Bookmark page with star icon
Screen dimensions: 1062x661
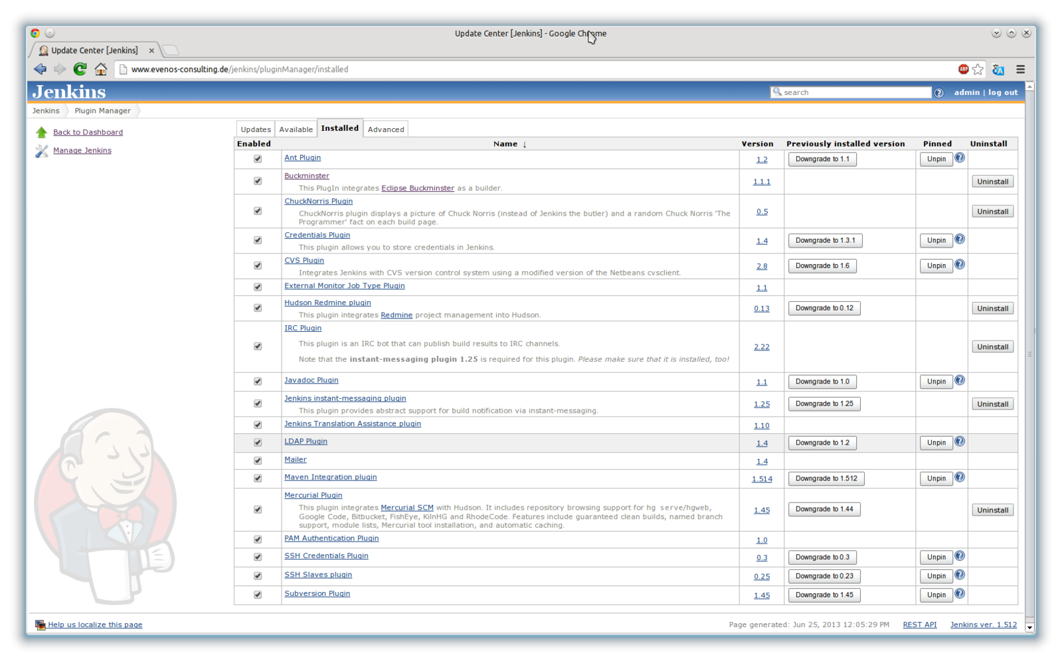pos(978,69)
